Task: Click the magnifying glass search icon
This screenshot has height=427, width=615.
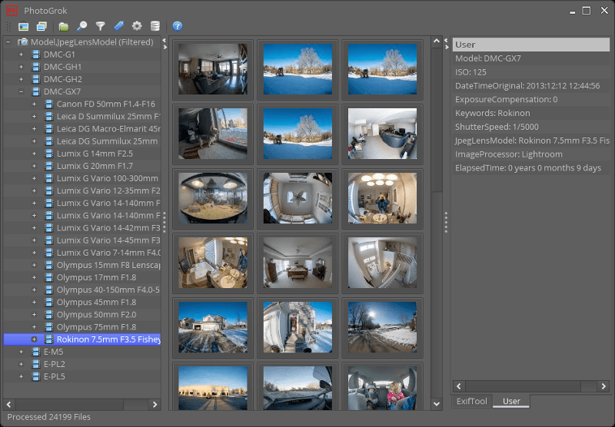Action: 82,26
